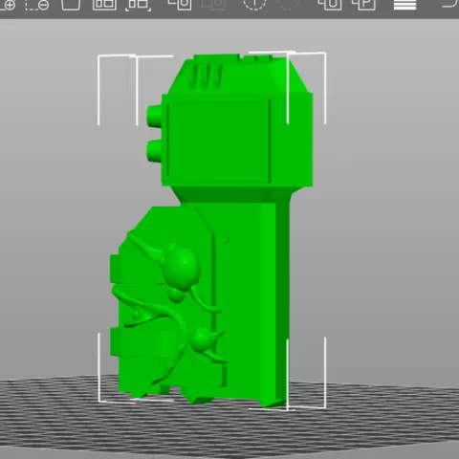This screenshot has width=459, height=459.
Task: Arrange objects with the grid icon
Action: [104, 4]
